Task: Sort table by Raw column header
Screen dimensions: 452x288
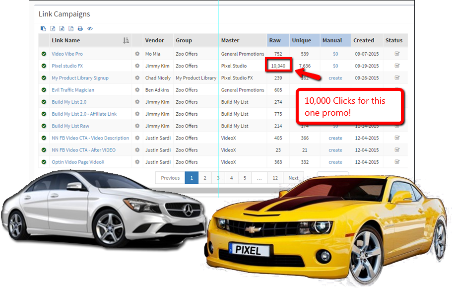Action: (x=275, y=41)
